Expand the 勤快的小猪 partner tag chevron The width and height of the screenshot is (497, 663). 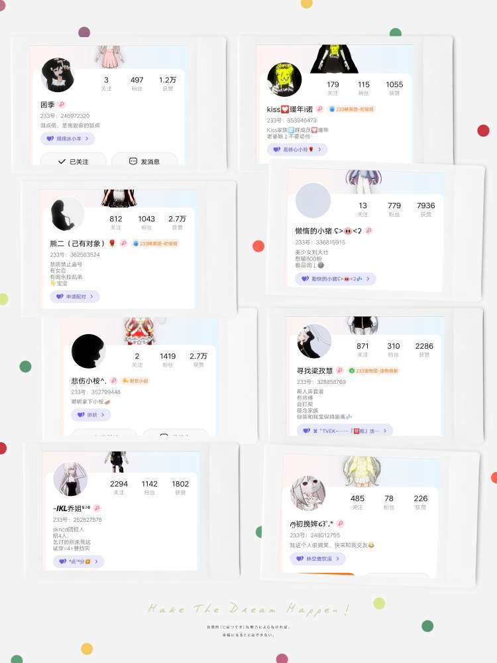point(368,278)
